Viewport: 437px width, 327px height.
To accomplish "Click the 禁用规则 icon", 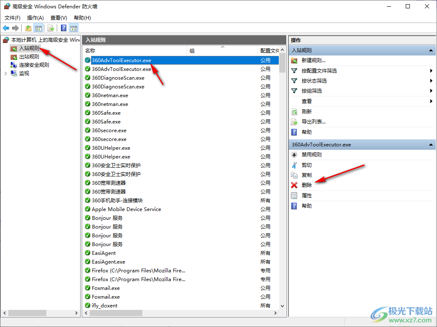I will [x=294, y=155].
